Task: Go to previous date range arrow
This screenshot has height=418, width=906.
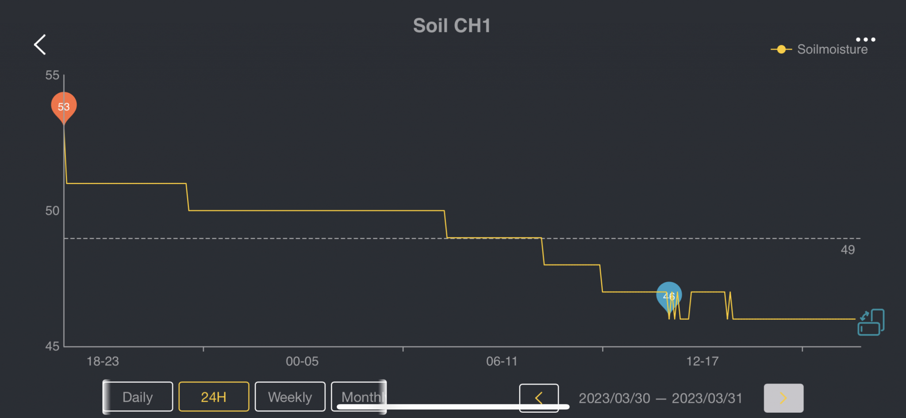Action: pos(538,398)
